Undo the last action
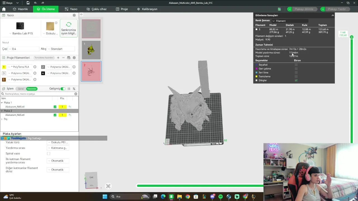 coord(35,3)
